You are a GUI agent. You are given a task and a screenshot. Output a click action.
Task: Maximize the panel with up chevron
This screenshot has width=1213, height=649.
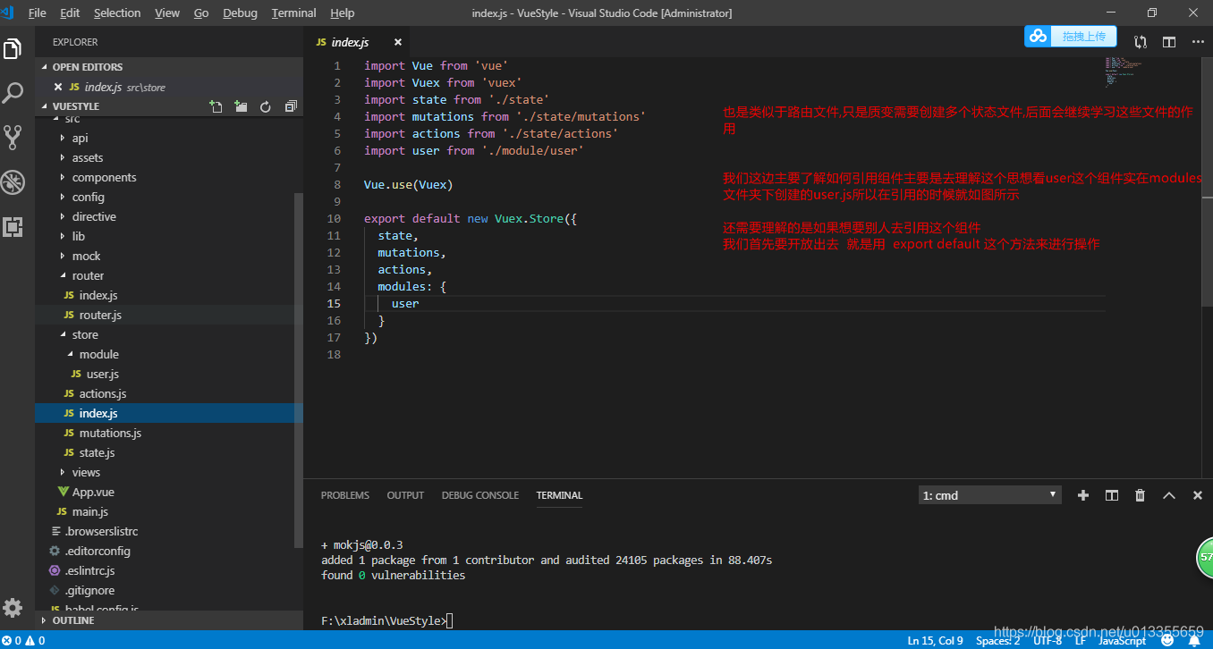click(x=1169, y=495)
